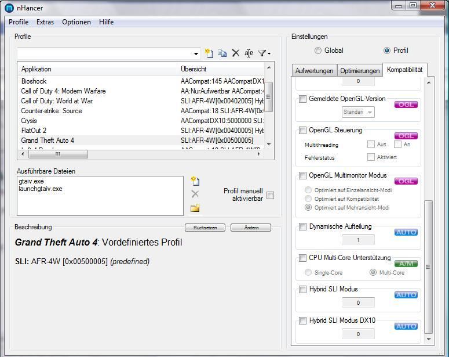Enable Hybrid SLI Modus DX10 checkbox
Screen dimensions: 449x357
click(302, 320)
